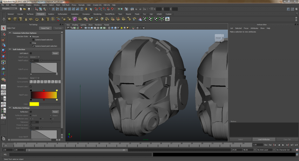Click the polygon torus shelf icon
Viewport: 299px width, 161px height.
37,19
